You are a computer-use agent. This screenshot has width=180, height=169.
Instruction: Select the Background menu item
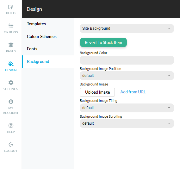[x=48, y=61]
